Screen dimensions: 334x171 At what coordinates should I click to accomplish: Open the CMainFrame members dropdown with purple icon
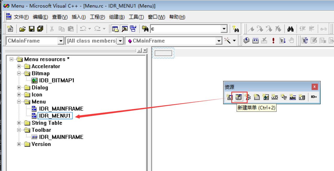(x=219, y=41)
